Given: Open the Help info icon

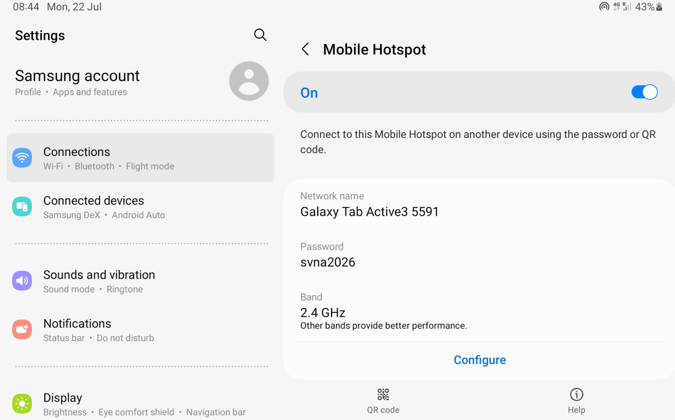Looking at the screenshot, I should [576, 395].
